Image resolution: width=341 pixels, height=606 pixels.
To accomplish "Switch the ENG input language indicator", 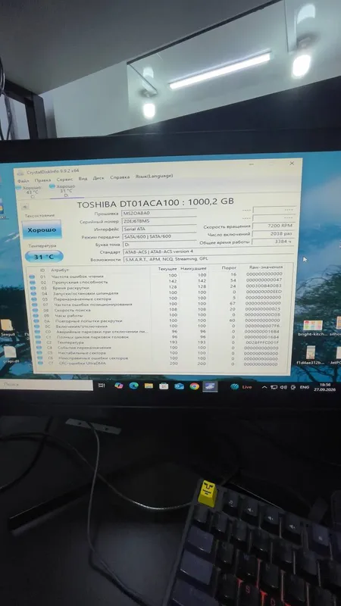I will (305, 387).
